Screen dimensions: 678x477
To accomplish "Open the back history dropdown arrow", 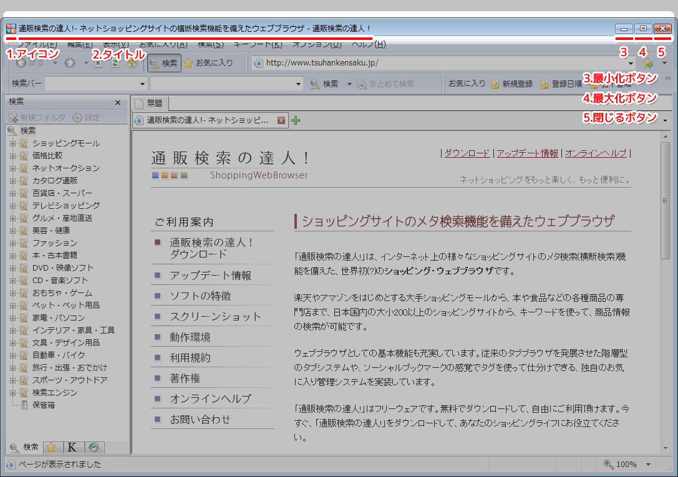I will tap(55, 63).
